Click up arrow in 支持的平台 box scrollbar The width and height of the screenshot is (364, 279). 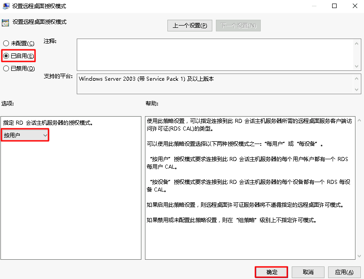click(357, 78)
